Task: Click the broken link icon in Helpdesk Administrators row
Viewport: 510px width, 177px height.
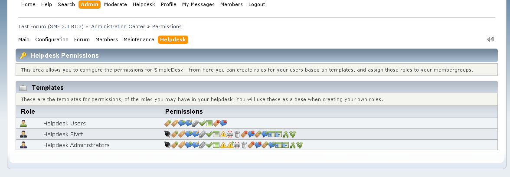Action: [x=237, y=145]
